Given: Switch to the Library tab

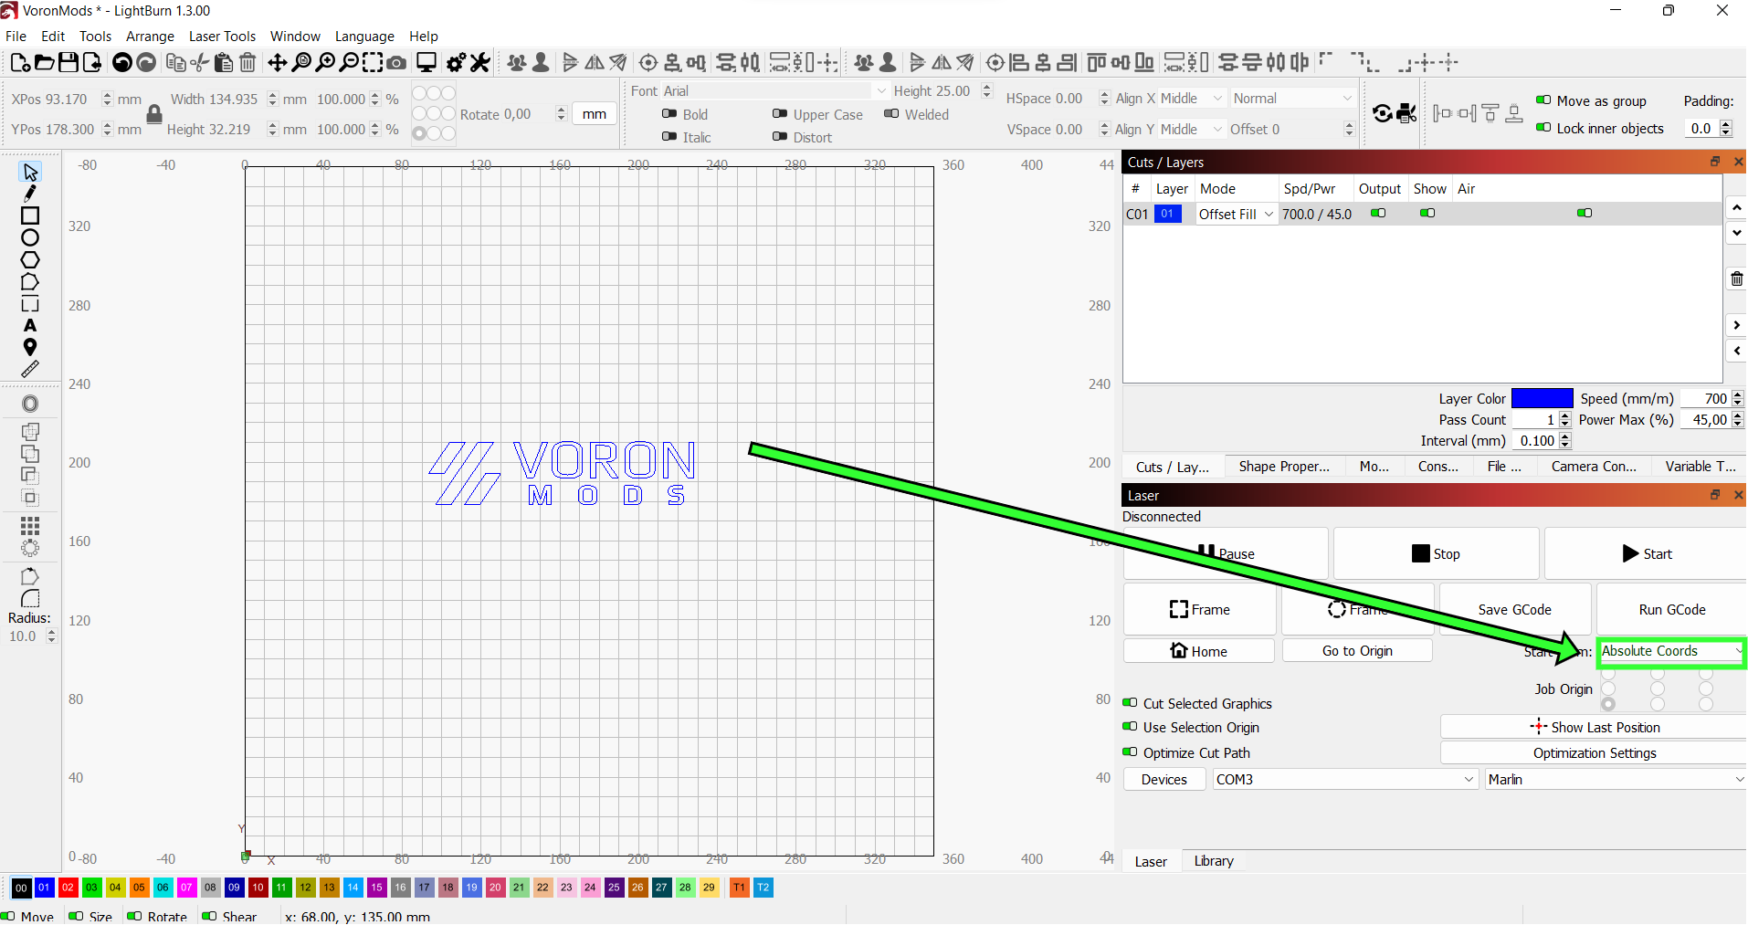Looking at the screenshot, I should [1214, 861].
